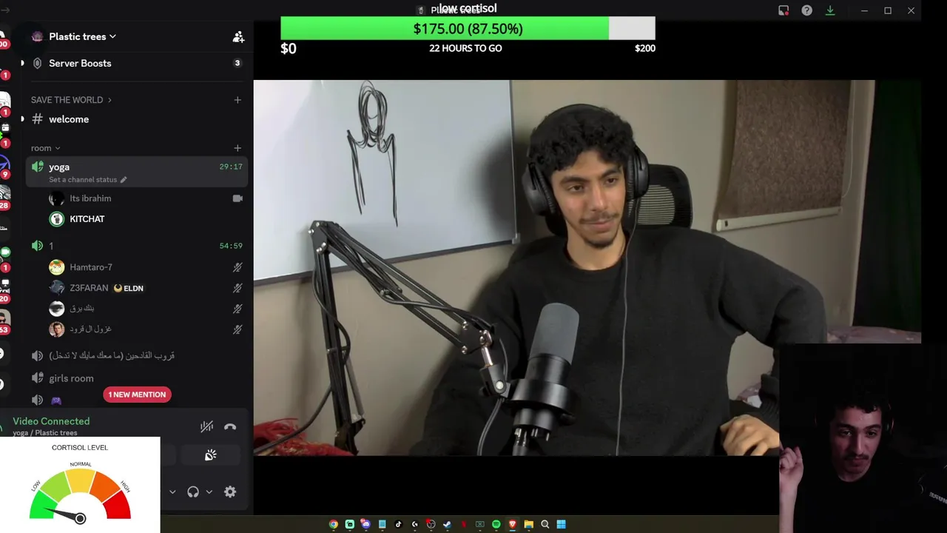
Task: Click Hamtaro-7's avatar icon
Action: tap(56, 267)
